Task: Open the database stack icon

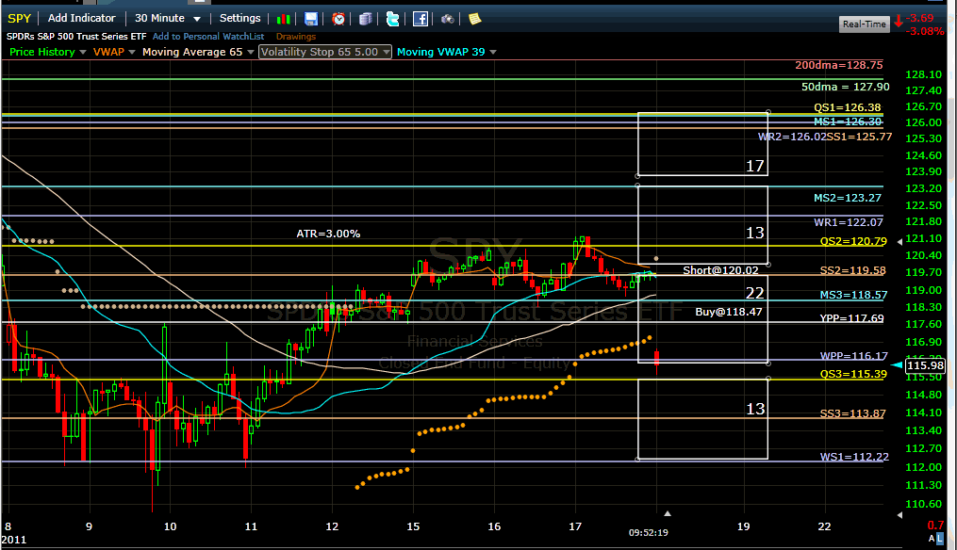Action: (366, 19)
